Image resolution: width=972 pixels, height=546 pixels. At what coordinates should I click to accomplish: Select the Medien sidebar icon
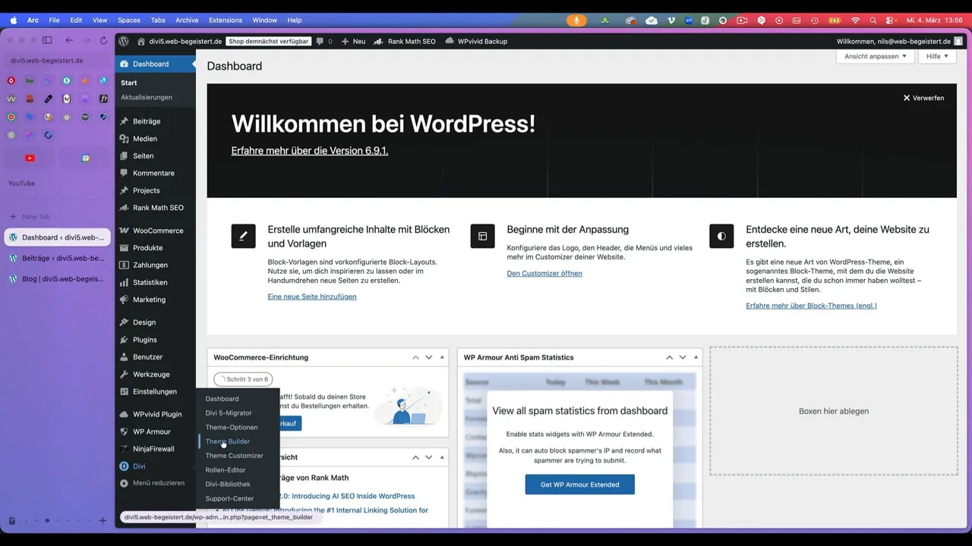127,139
